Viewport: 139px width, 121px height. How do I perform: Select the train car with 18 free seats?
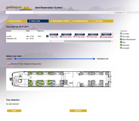point(80,35)
